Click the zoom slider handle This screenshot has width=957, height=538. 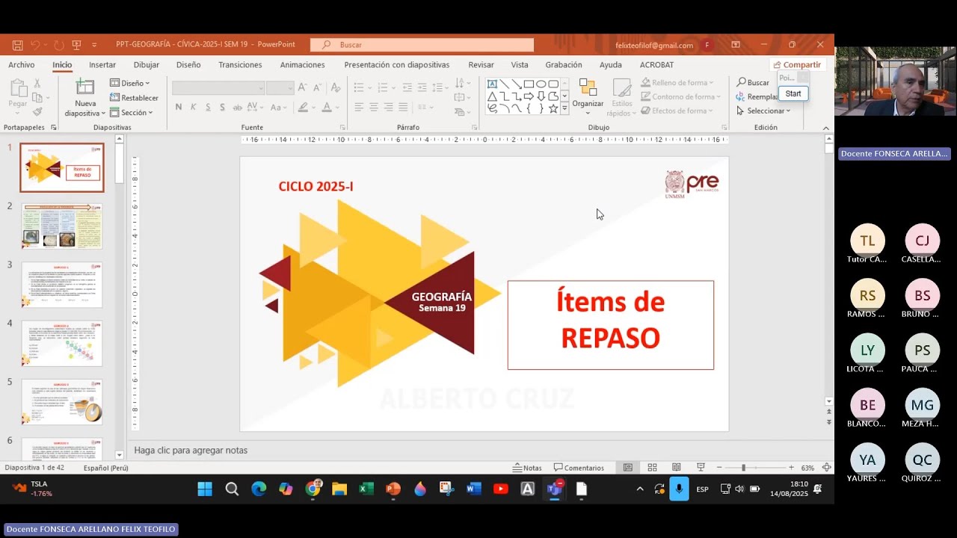coord(743,468)
